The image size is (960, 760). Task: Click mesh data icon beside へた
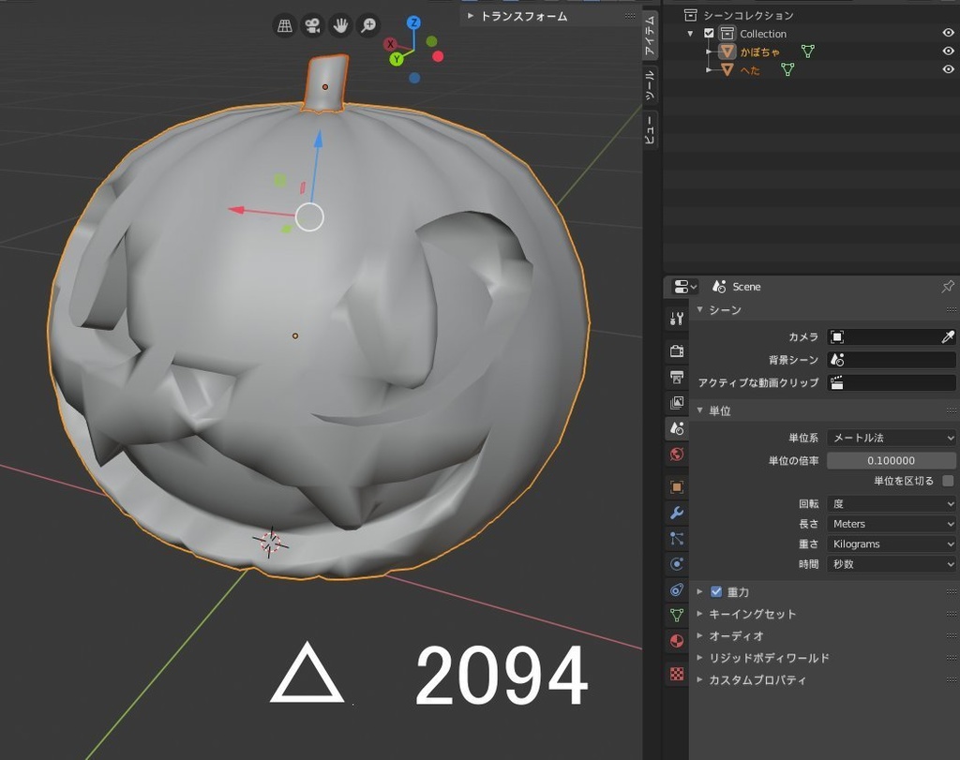click(787, 69)
